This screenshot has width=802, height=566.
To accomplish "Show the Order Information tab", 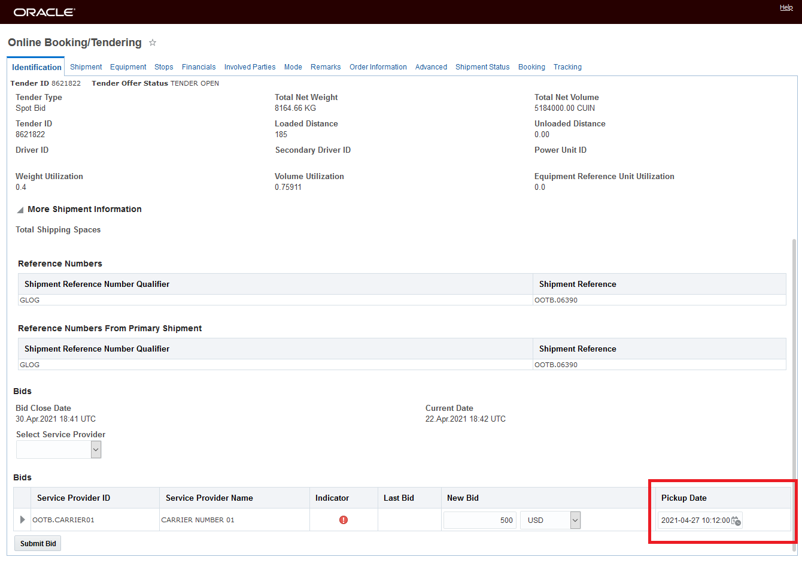I will (378, 67).
